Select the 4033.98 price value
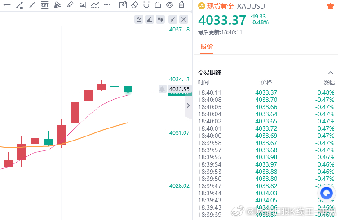The image size is (340, 220). 266,157
